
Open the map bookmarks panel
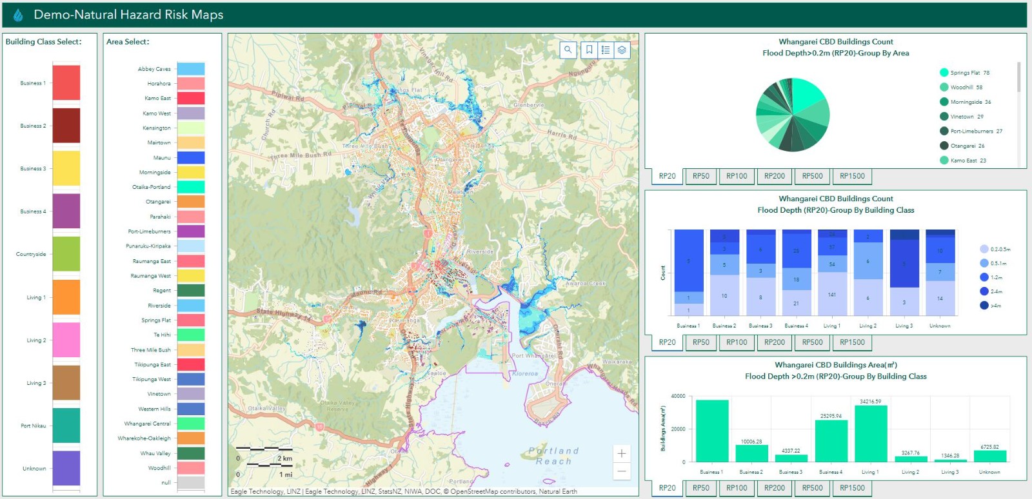click(589, 50)
